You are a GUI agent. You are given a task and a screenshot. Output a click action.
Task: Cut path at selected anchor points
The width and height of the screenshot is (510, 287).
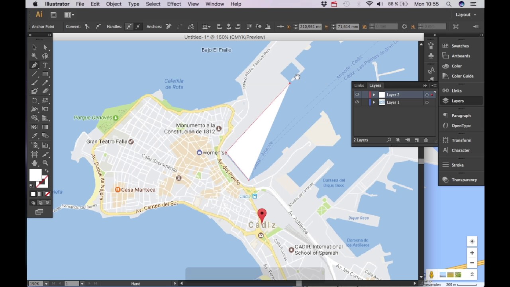point(191,27)
